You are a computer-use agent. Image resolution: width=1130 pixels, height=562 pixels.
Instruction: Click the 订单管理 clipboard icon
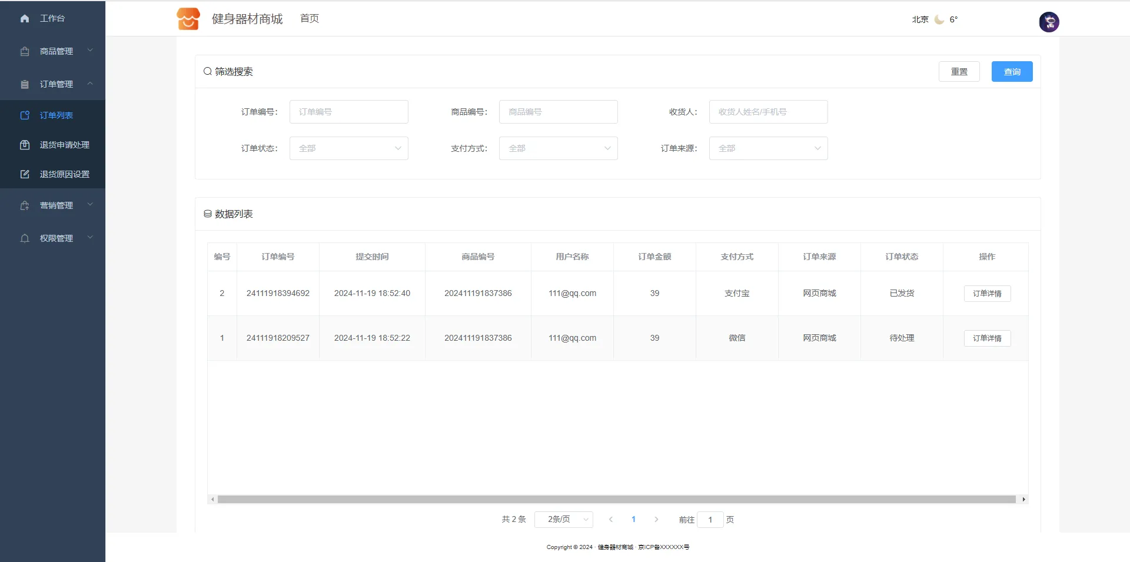pos(25,84)
